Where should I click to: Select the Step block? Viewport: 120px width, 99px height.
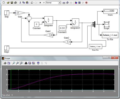click(7, 13)
